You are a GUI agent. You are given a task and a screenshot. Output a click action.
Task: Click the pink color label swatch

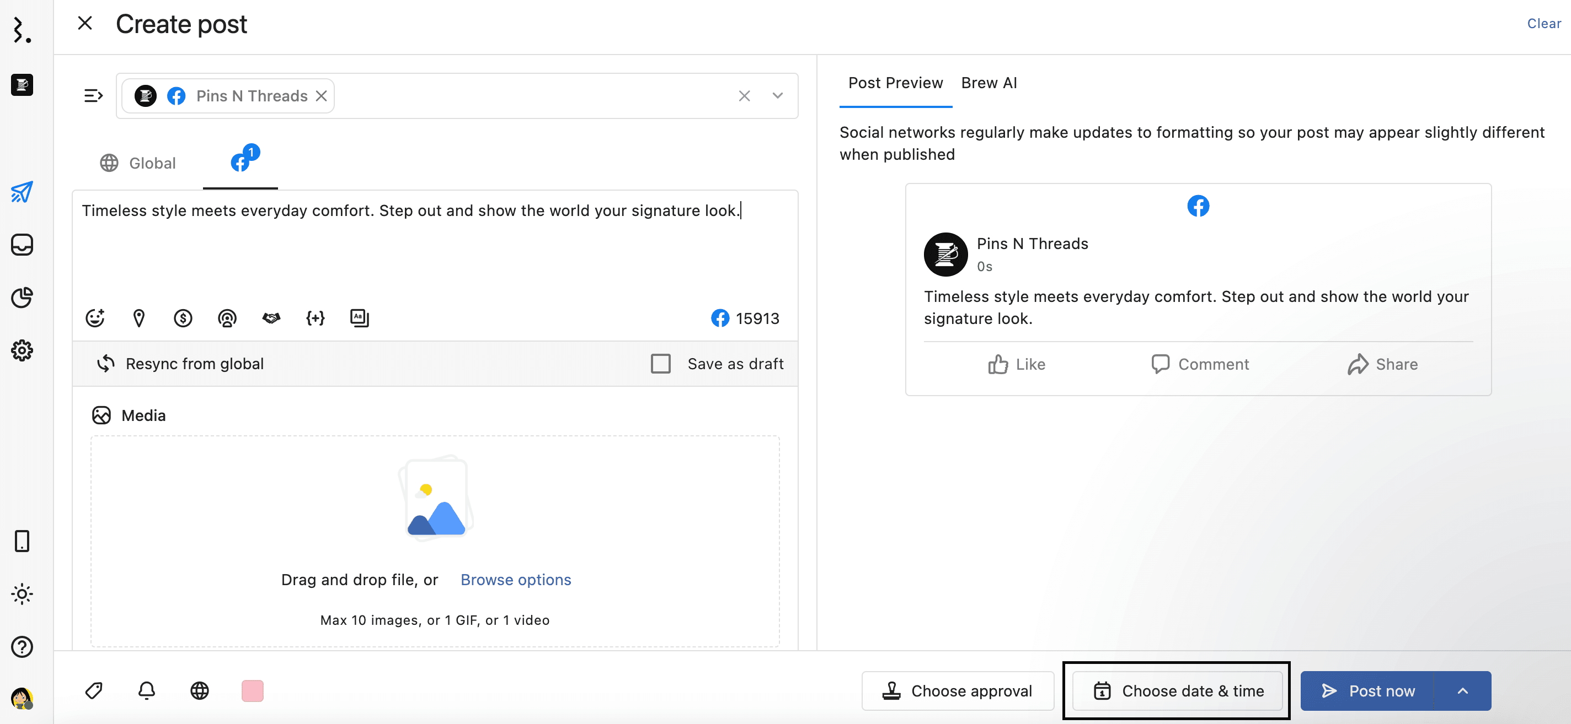(x=253, y=690)
